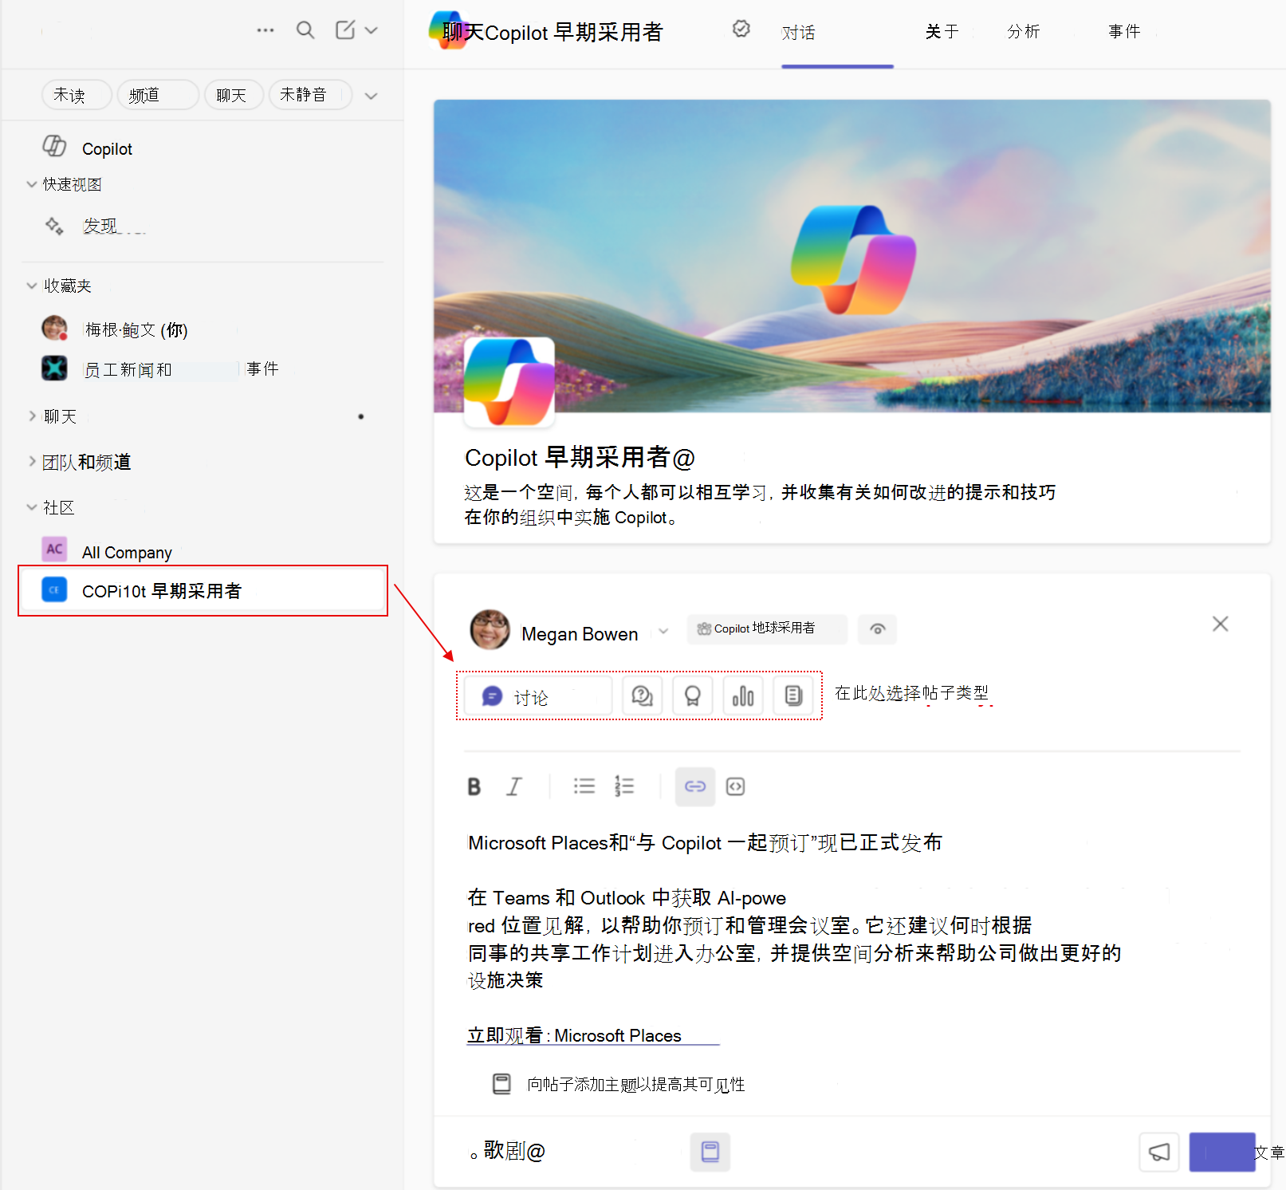Click the Copilot banner image
1286x1190 pixels.
tap(852, 255)
